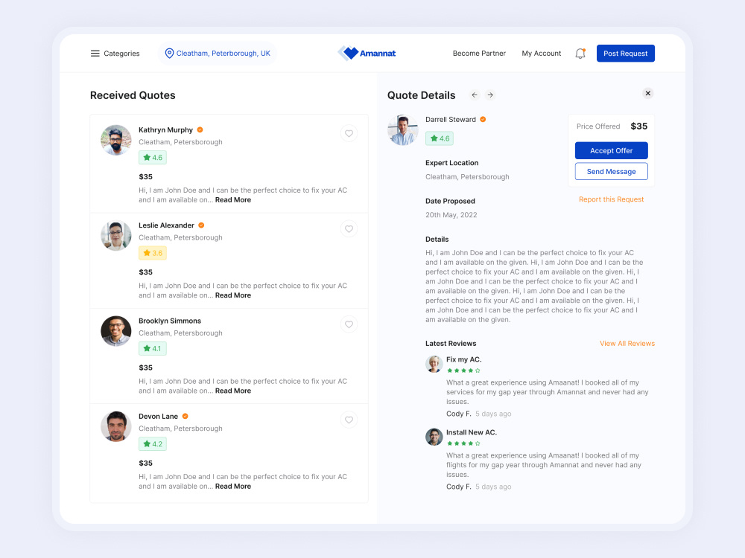Click the Price Offered $35 amount
745x558 pixels.
[x=638, y=126]
